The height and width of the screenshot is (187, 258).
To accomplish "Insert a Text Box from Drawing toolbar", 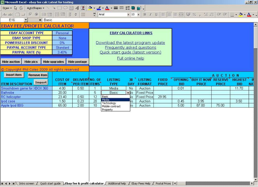I will click(71, 8).
